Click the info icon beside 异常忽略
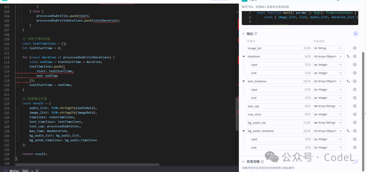This screenshot has width=366, height=172. [262, 162]
